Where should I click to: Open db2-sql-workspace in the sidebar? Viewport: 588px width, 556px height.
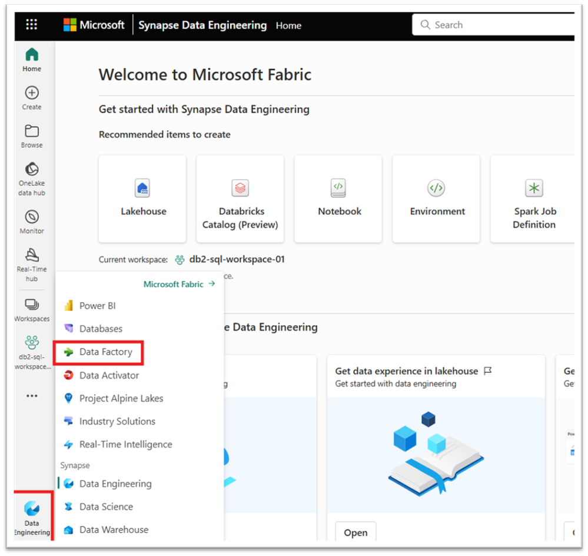click(x=32, y=353)
